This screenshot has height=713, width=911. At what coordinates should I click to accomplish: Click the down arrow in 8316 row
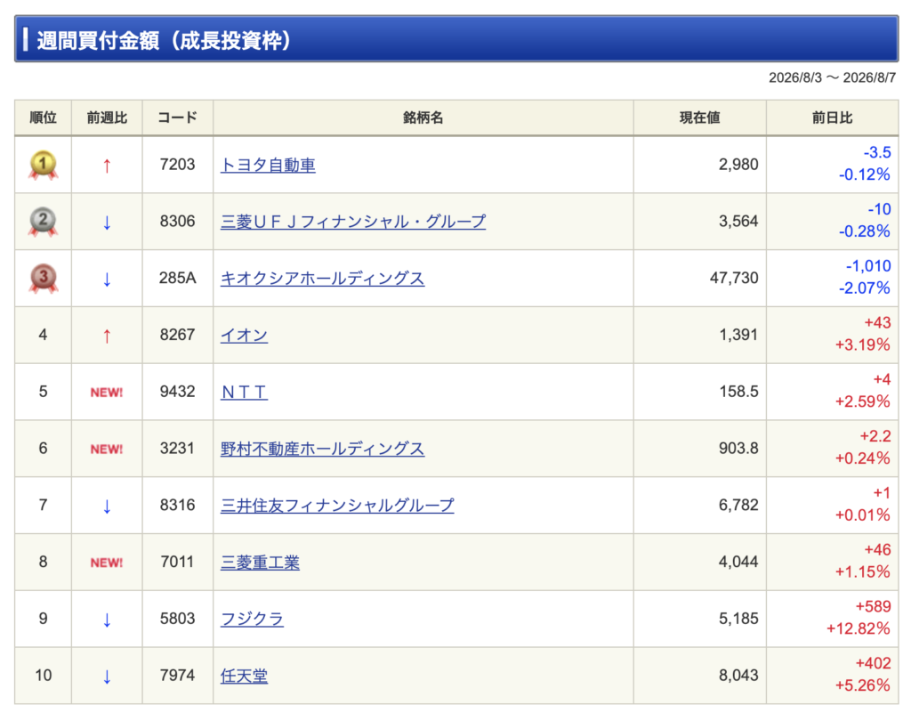(x=107, y=506)
